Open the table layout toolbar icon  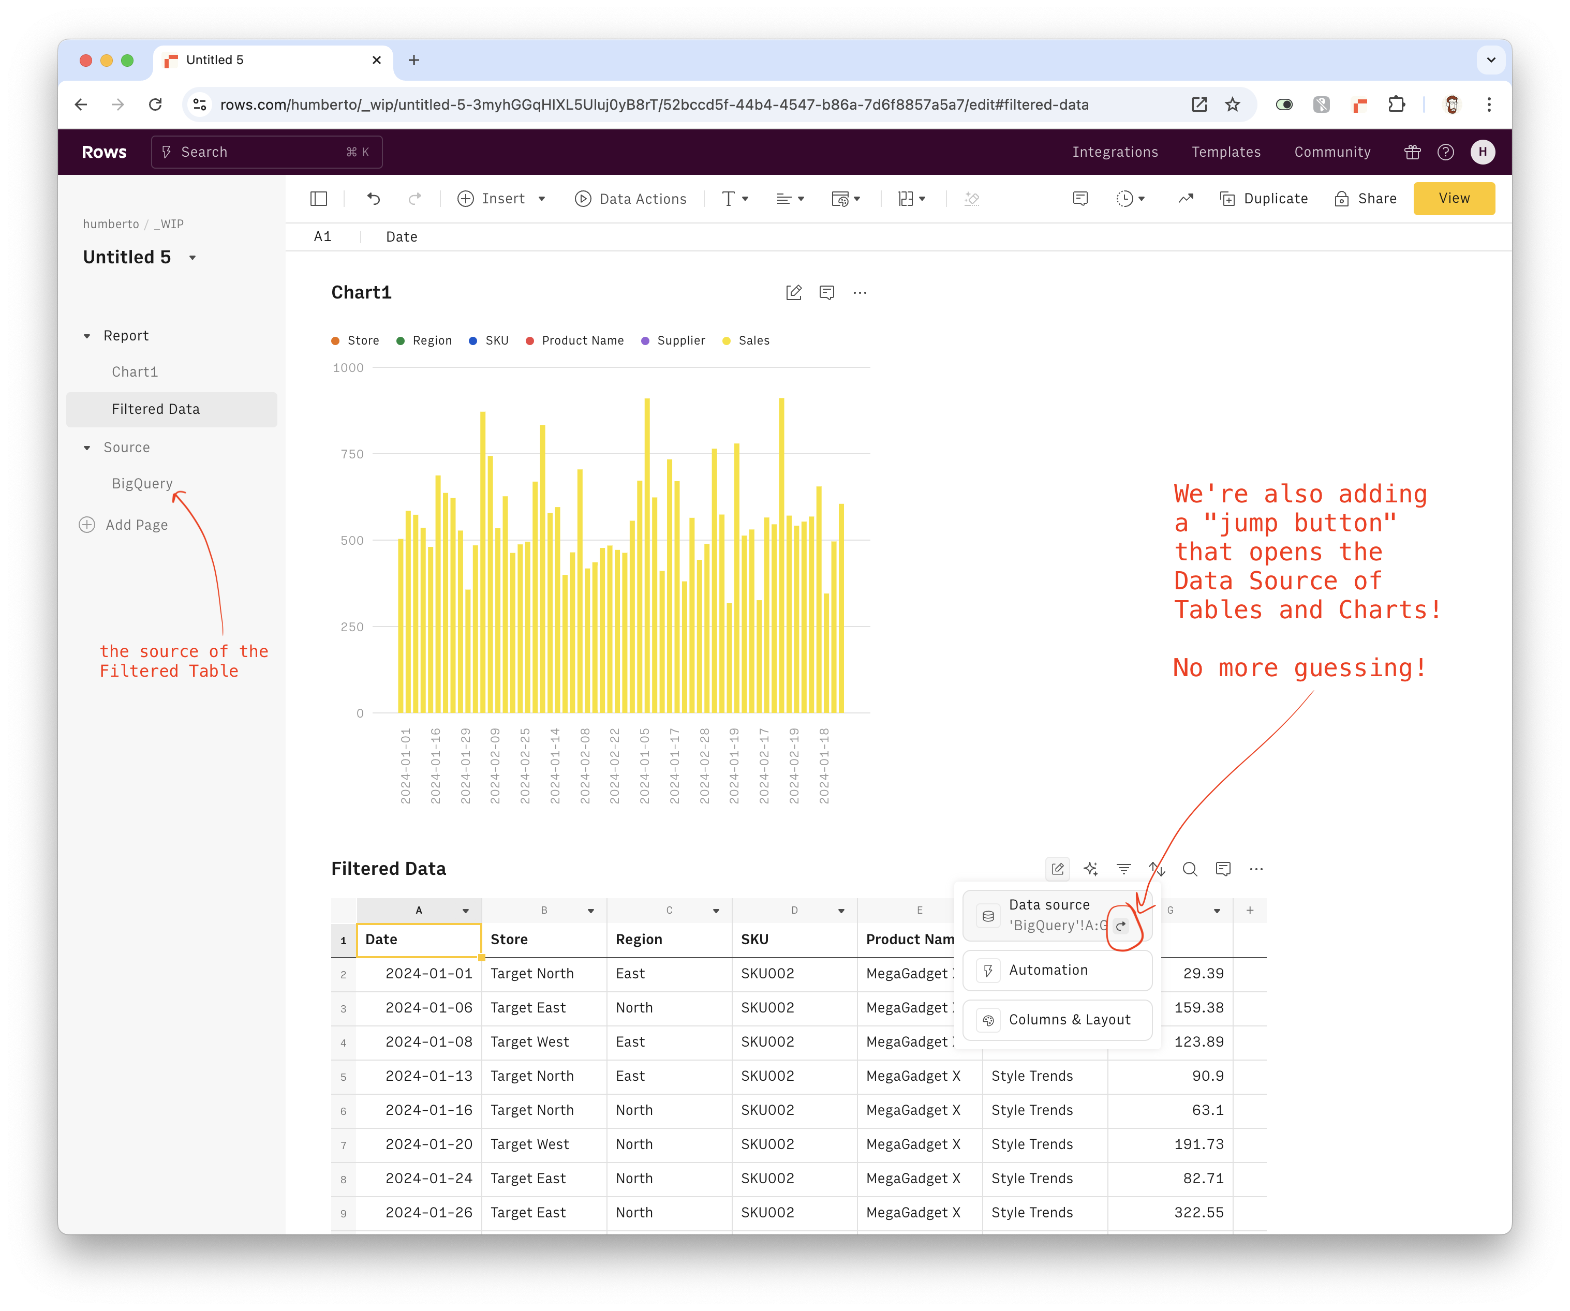tap(912, 199)
